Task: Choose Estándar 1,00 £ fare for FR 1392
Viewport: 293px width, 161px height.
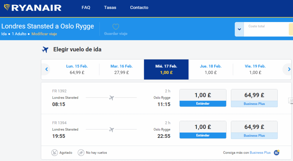Action: [203, 98]
